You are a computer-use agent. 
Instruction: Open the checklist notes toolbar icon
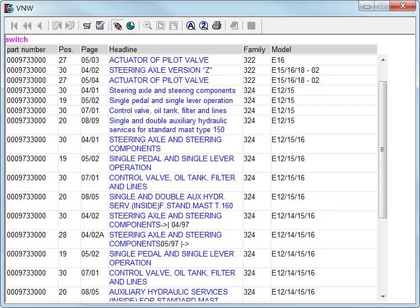100,26
